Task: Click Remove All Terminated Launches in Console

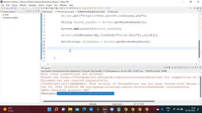Action: 169,67
